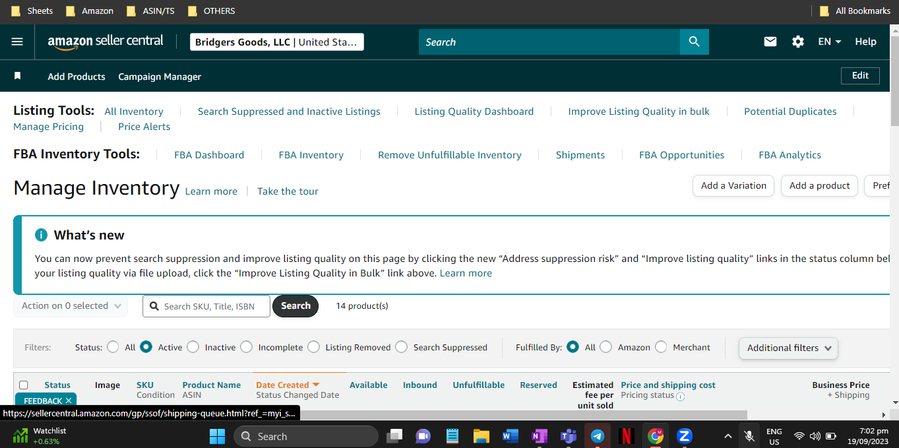The image size is (899, 448).
Task: Click the Pricing status info icon
Action: tap(680, 397)
